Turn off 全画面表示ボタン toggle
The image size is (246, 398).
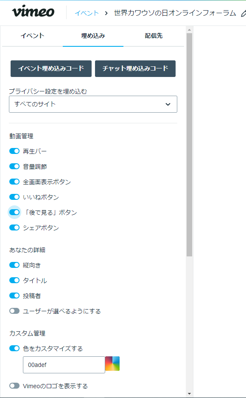pos(14,182)
